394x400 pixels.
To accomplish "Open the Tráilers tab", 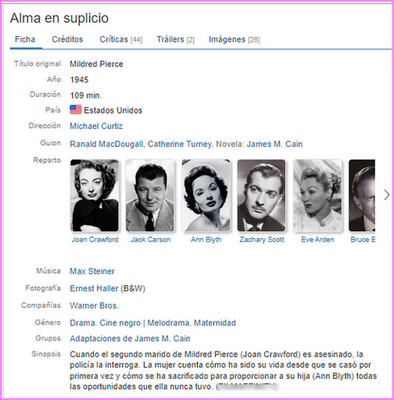I will click(x=175, y=39).
